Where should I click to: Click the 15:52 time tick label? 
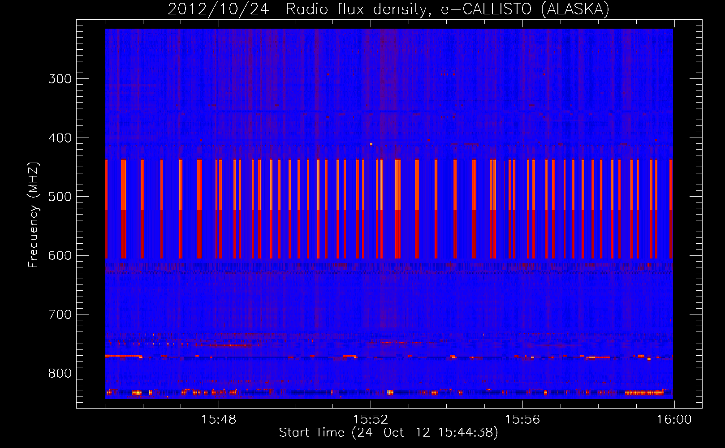click(371, 420)
